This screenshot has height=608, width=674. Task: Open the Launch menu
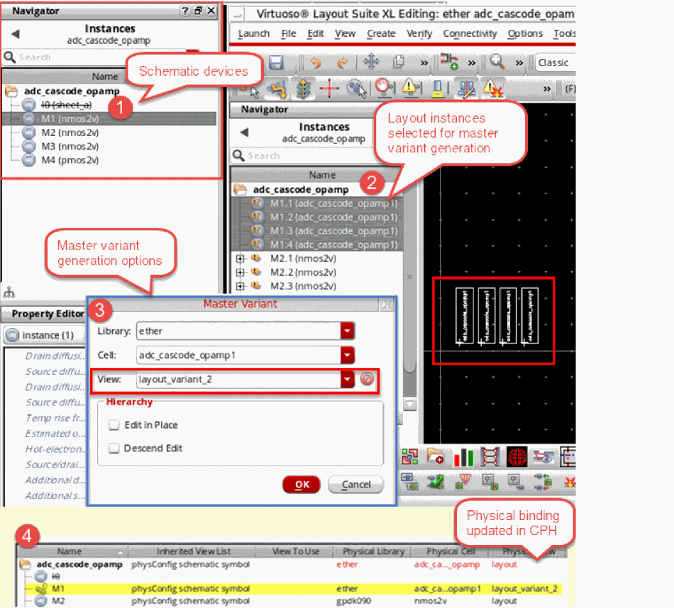[253, 33]
